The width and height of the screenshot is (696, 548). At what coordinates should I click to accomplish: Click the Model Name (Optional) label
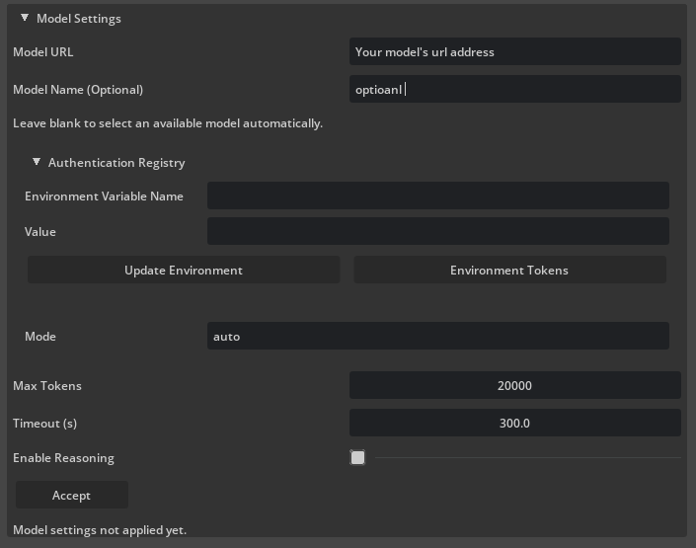[x=78, y=90]
